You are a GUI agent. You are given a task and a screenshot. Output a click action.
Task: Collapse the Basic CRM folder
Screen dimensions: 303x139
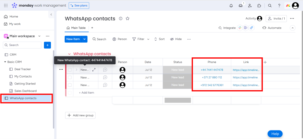[x=5, y=62]
